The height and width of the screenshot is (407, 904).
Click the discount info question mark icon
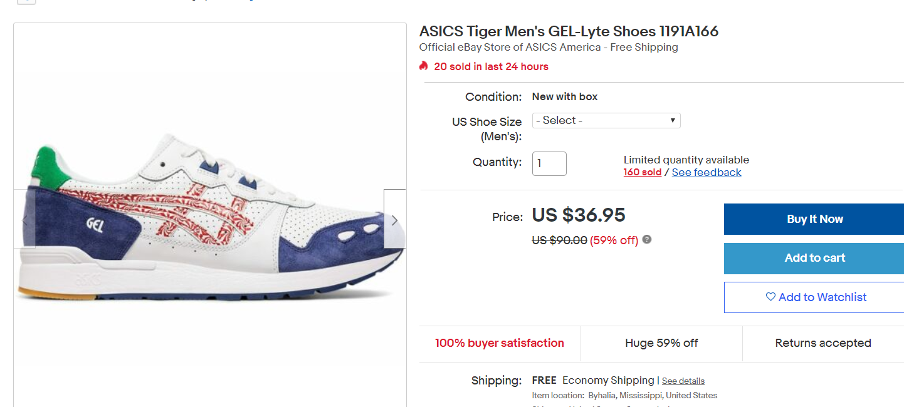click(647, 239)
